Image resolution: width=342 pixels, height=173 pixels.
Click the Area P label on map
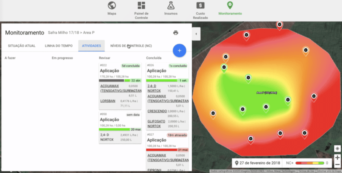pos(267,93)
